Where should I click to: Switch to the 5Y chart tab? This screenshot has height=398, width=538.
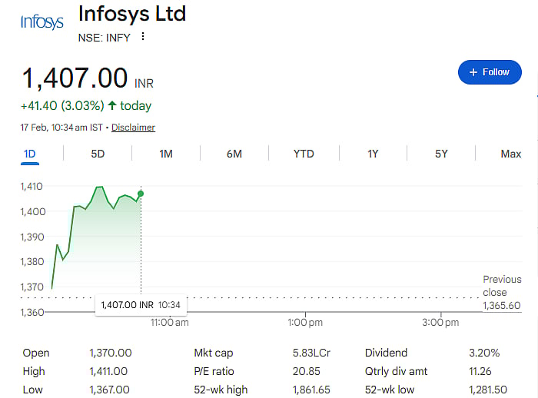(441, 154)
